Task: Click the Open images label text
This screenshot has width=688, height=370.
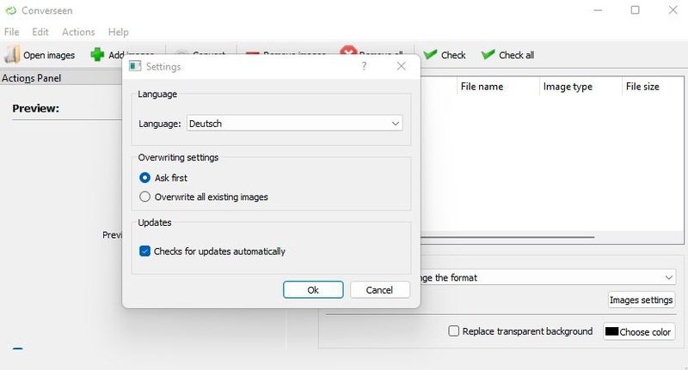Action: click(49, 55)
